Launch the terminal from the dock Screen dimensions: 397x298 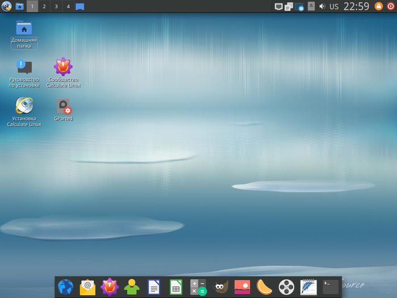(x=331, y=287)
